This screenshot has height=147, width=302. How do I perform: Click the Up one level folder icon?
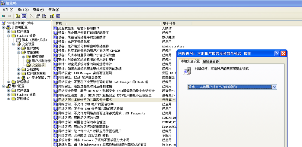pos(18,16)
